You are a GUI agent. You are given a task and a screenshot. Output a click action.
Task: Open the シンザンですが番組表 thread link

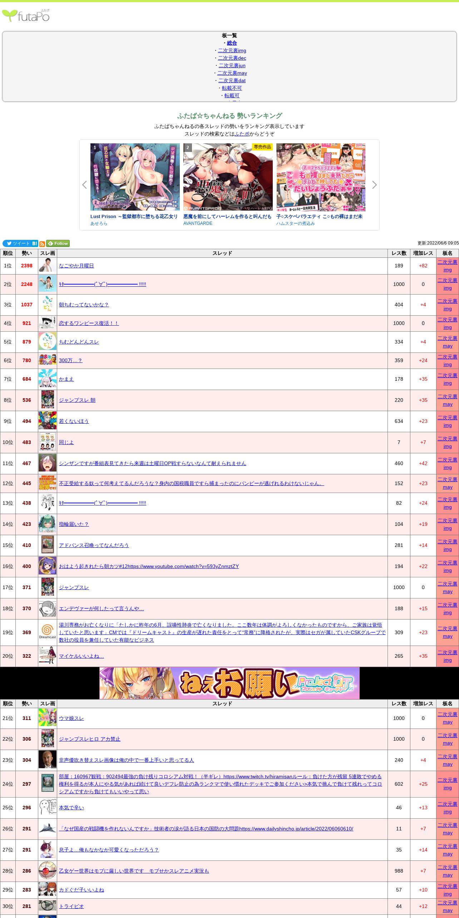[x=153, y=463]
